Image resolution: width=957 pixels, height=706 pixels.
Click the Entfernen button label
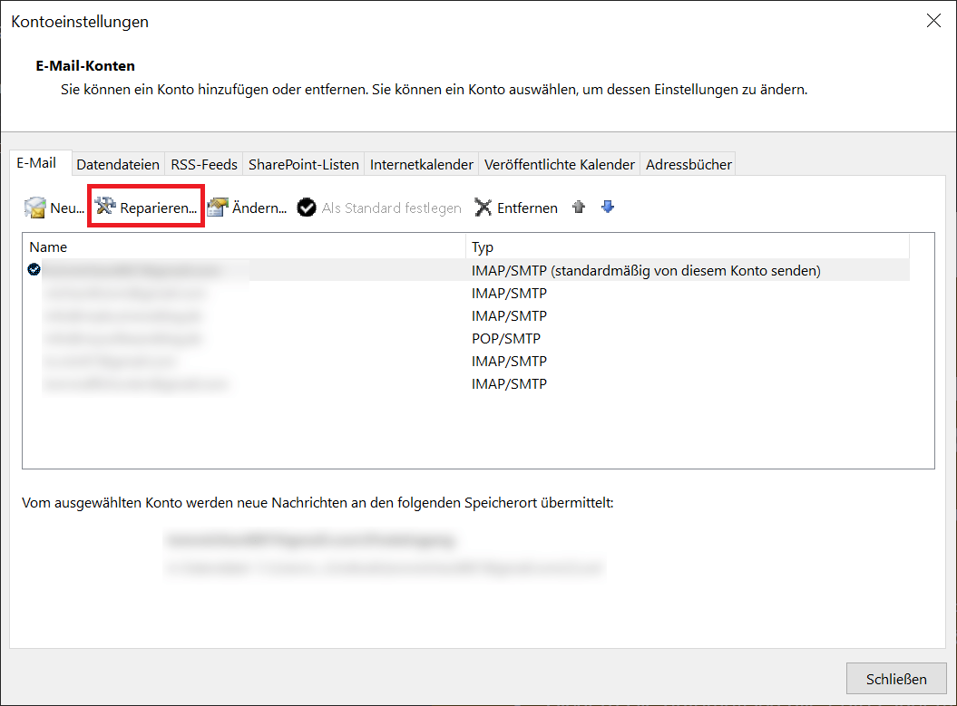pyautogui.click(x=527, y=208)
